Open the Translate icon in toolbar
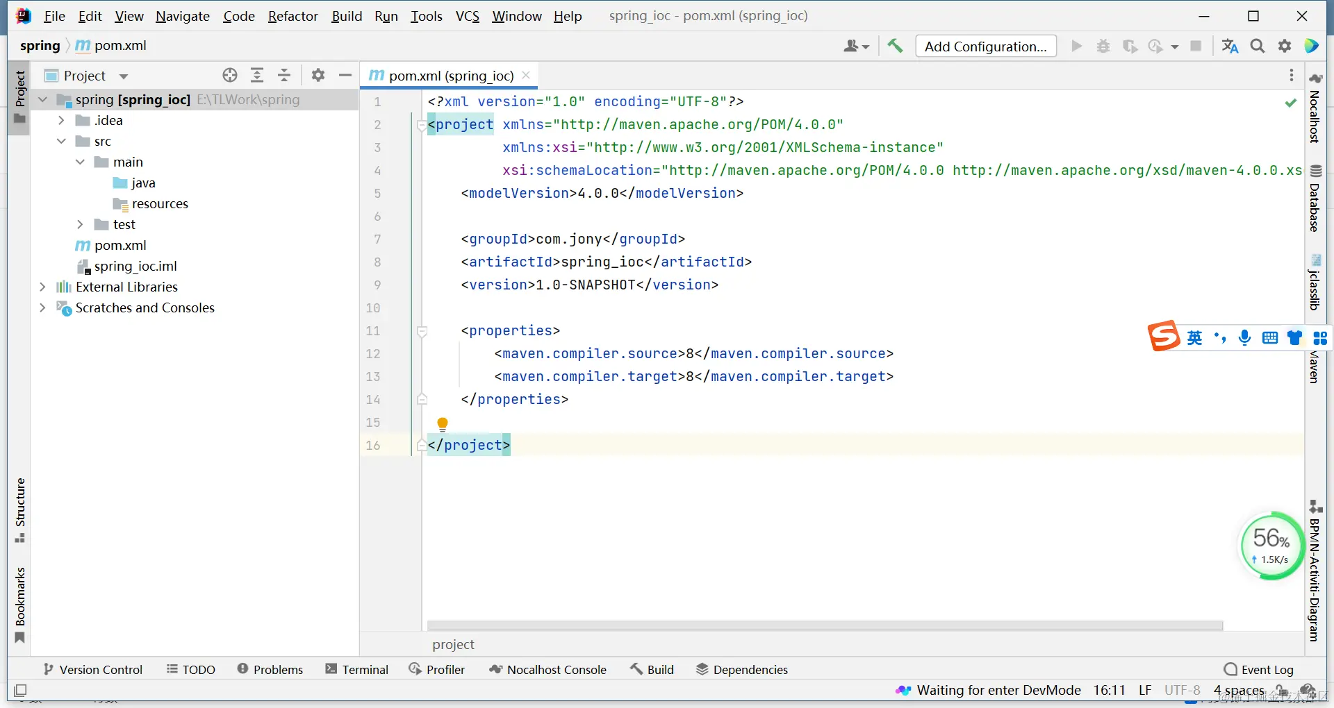This screenshot has width=1334, height=708. tap(1230, 46)
